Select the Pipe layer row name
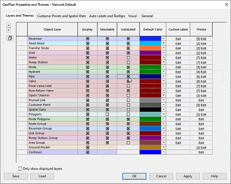 [x=52, y=77]
